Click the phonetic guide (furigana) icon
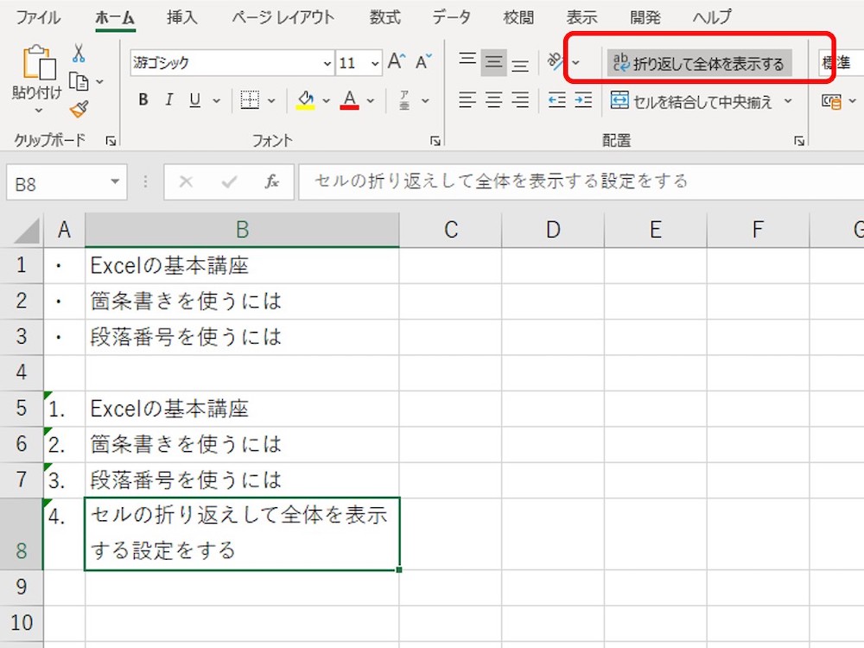This screenshot has height=648, width=864. tap(404, 100)
